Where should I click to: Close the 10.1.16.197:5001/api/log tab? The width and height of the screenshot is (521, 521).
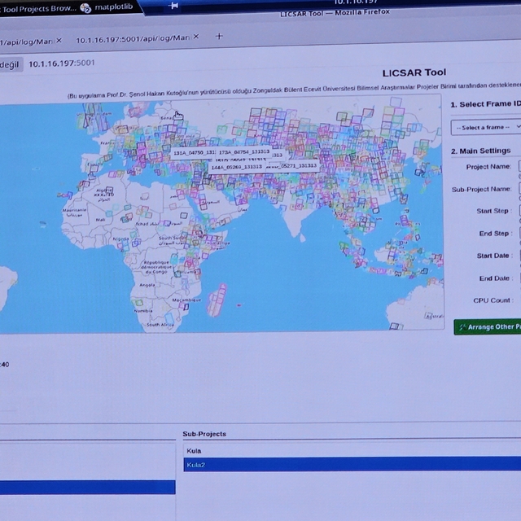click(195, 39)
